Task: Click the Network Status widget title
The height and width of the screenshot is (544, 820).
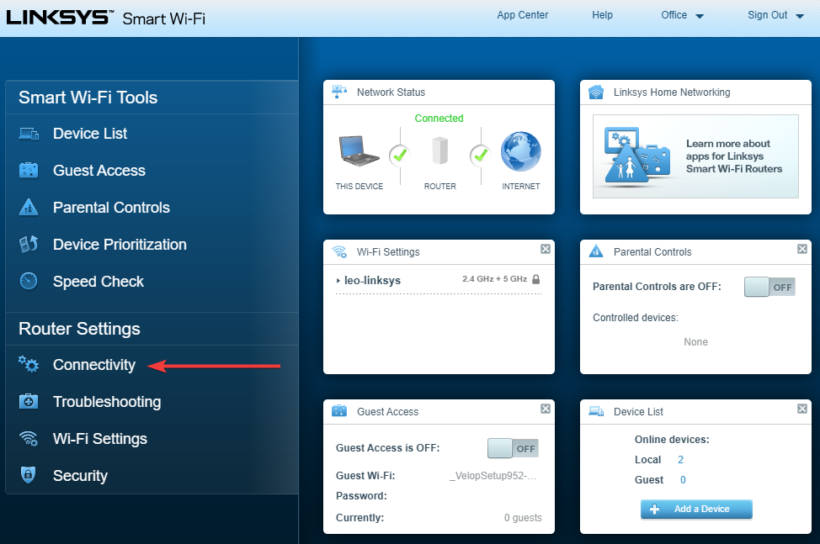Action: coord(391,92)
